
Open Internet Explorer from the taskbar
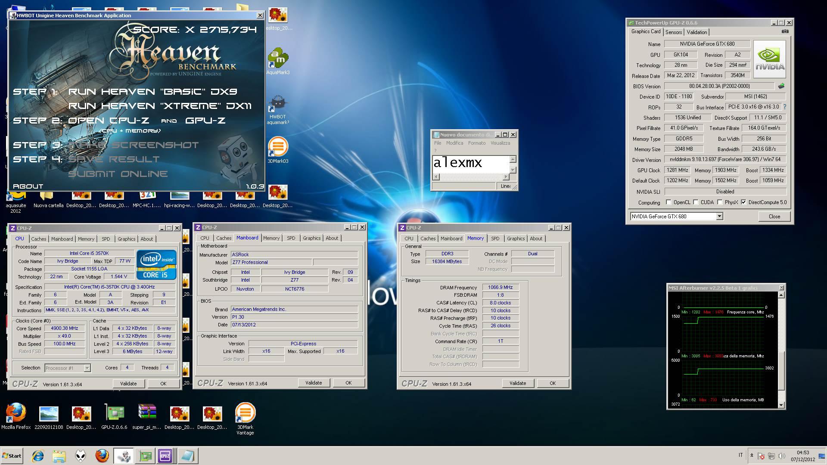click(38, 456)
